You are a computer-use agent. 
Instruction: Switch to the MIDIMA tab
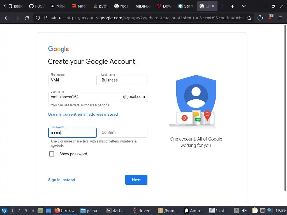[x=143, y=6]
